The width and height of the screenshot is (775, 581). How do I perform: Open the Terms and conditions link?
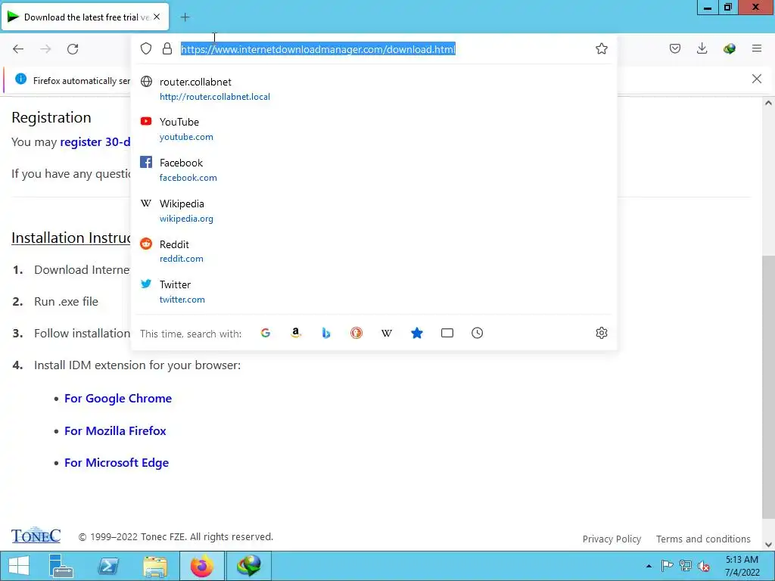[703, 539]
